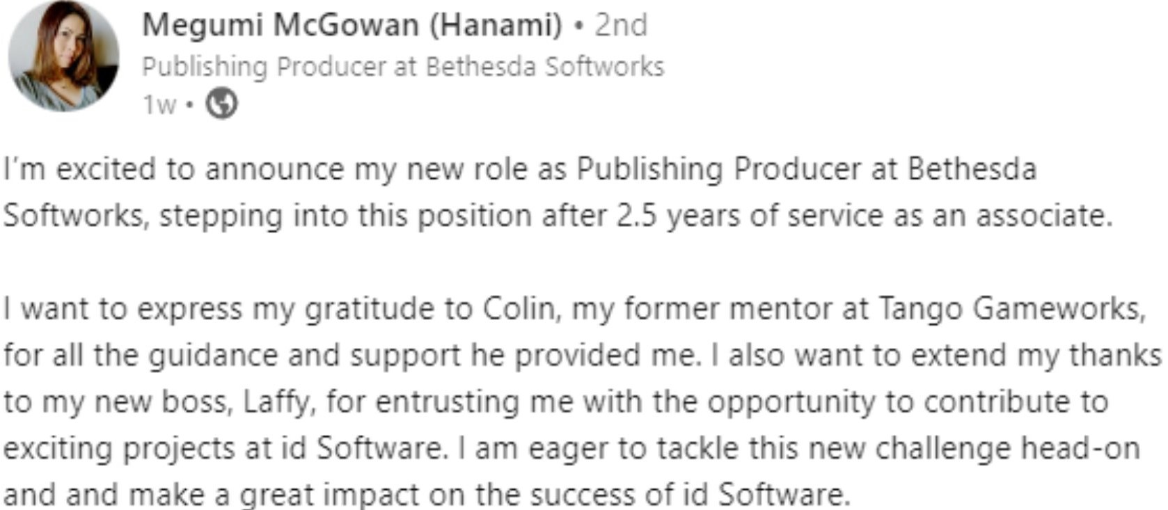Image resolution: width=1168 pixels, height=510 pixels.
Task: Click the 1w post timestamp
Action: coord(159,105)
